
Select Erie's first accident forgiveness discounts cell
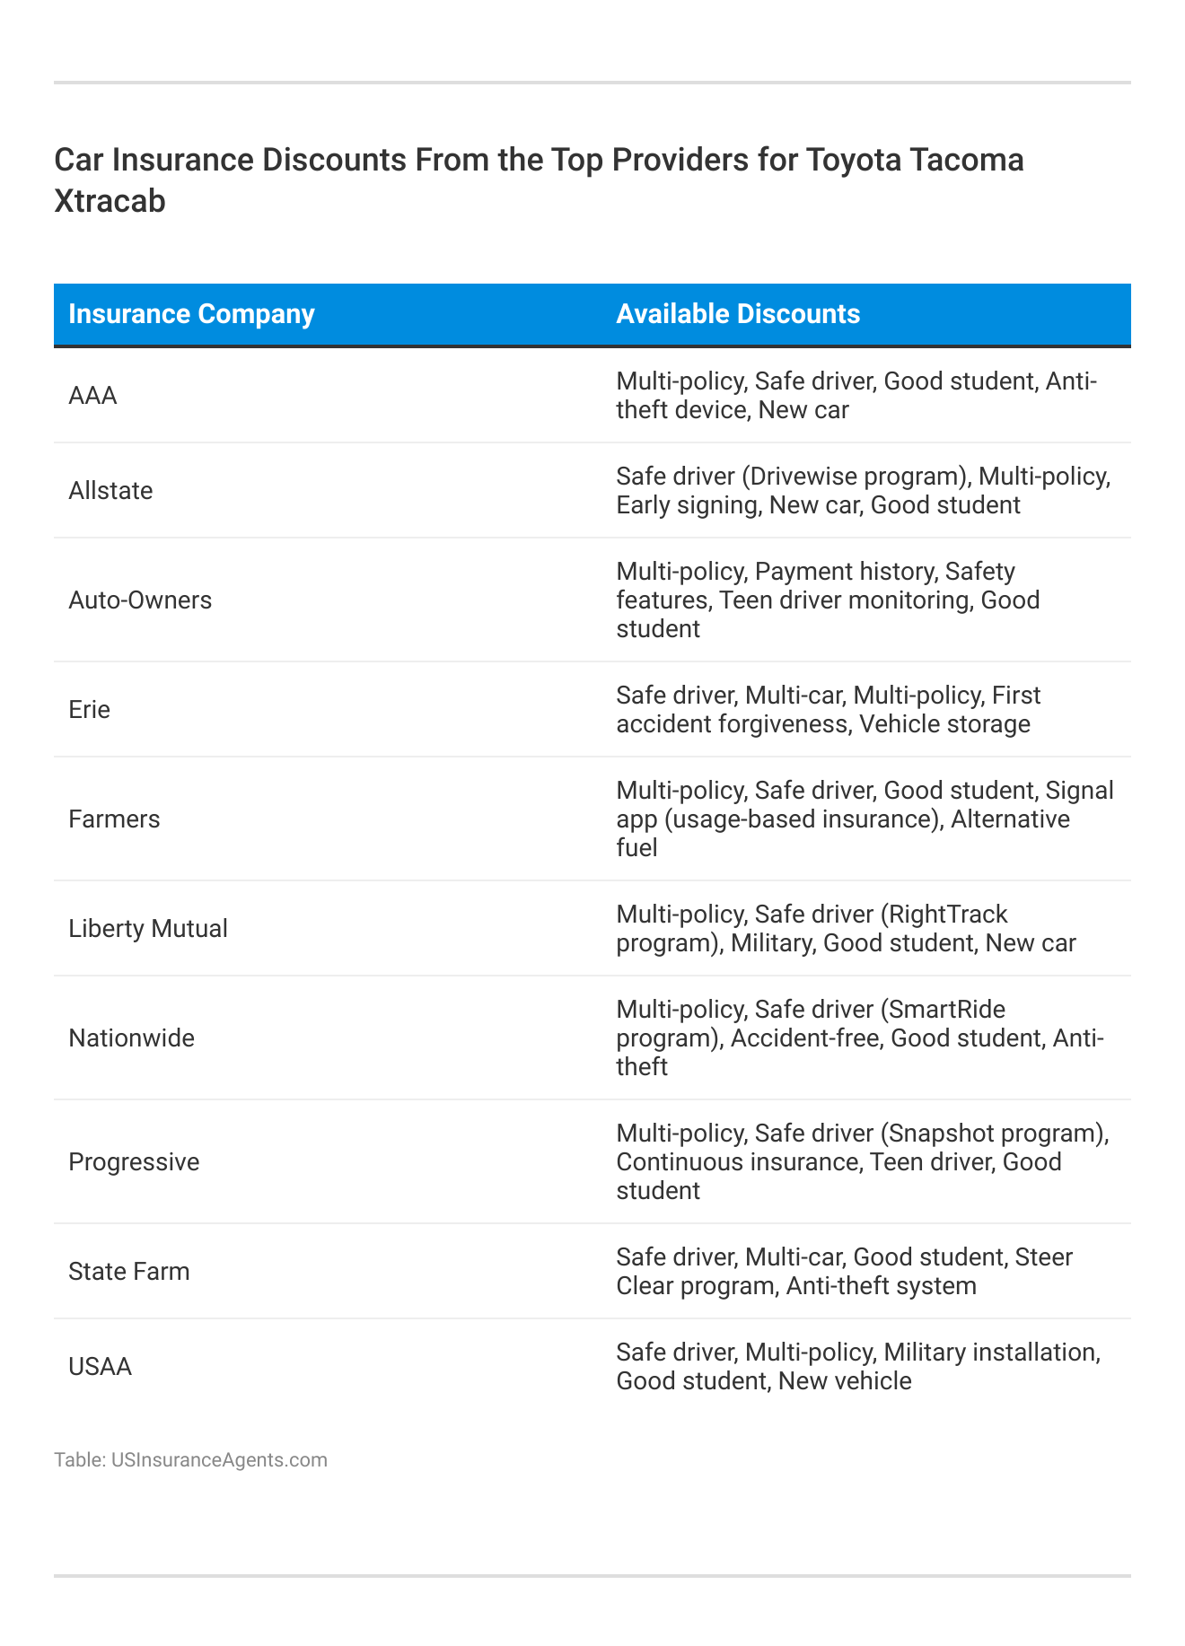[828, 710]
